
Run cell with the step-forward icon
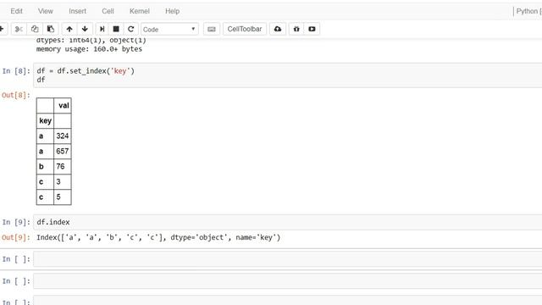click(x=102, y=29)
